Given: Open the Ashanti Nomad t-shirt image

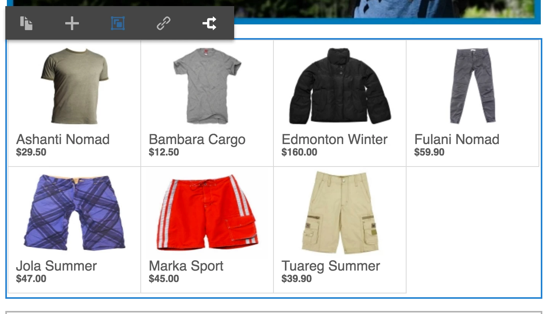Looking at the screenshot, I should (x=74, y=86).
